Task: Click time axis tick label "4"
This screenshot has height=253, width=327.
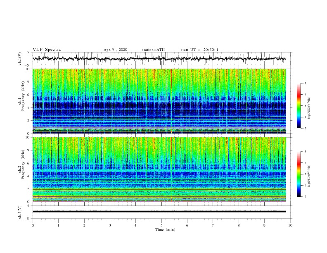Action: pyautogui.click(x=135, y=225)
